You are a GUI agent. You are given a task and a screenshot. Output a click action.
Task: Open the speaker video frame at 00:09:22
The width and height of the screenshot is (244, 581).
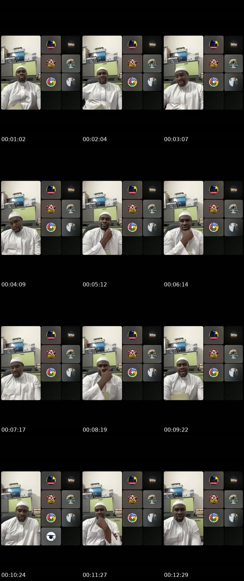(183, 363)
